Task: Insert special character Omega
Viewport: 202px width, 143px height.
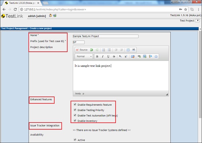Action: click(x=156, y=57)
